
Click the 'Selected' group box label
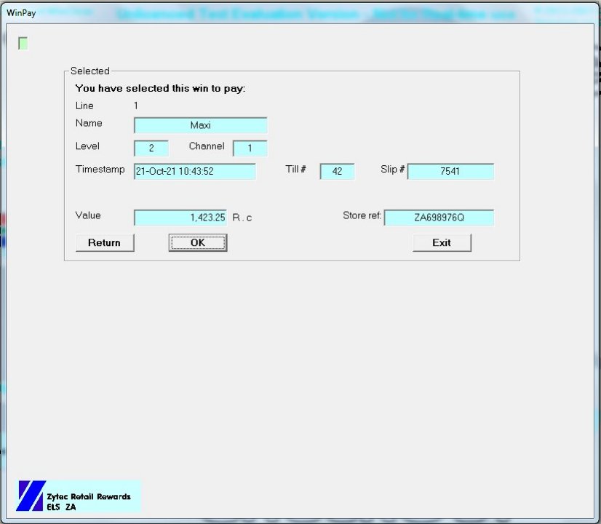(89, 71)
